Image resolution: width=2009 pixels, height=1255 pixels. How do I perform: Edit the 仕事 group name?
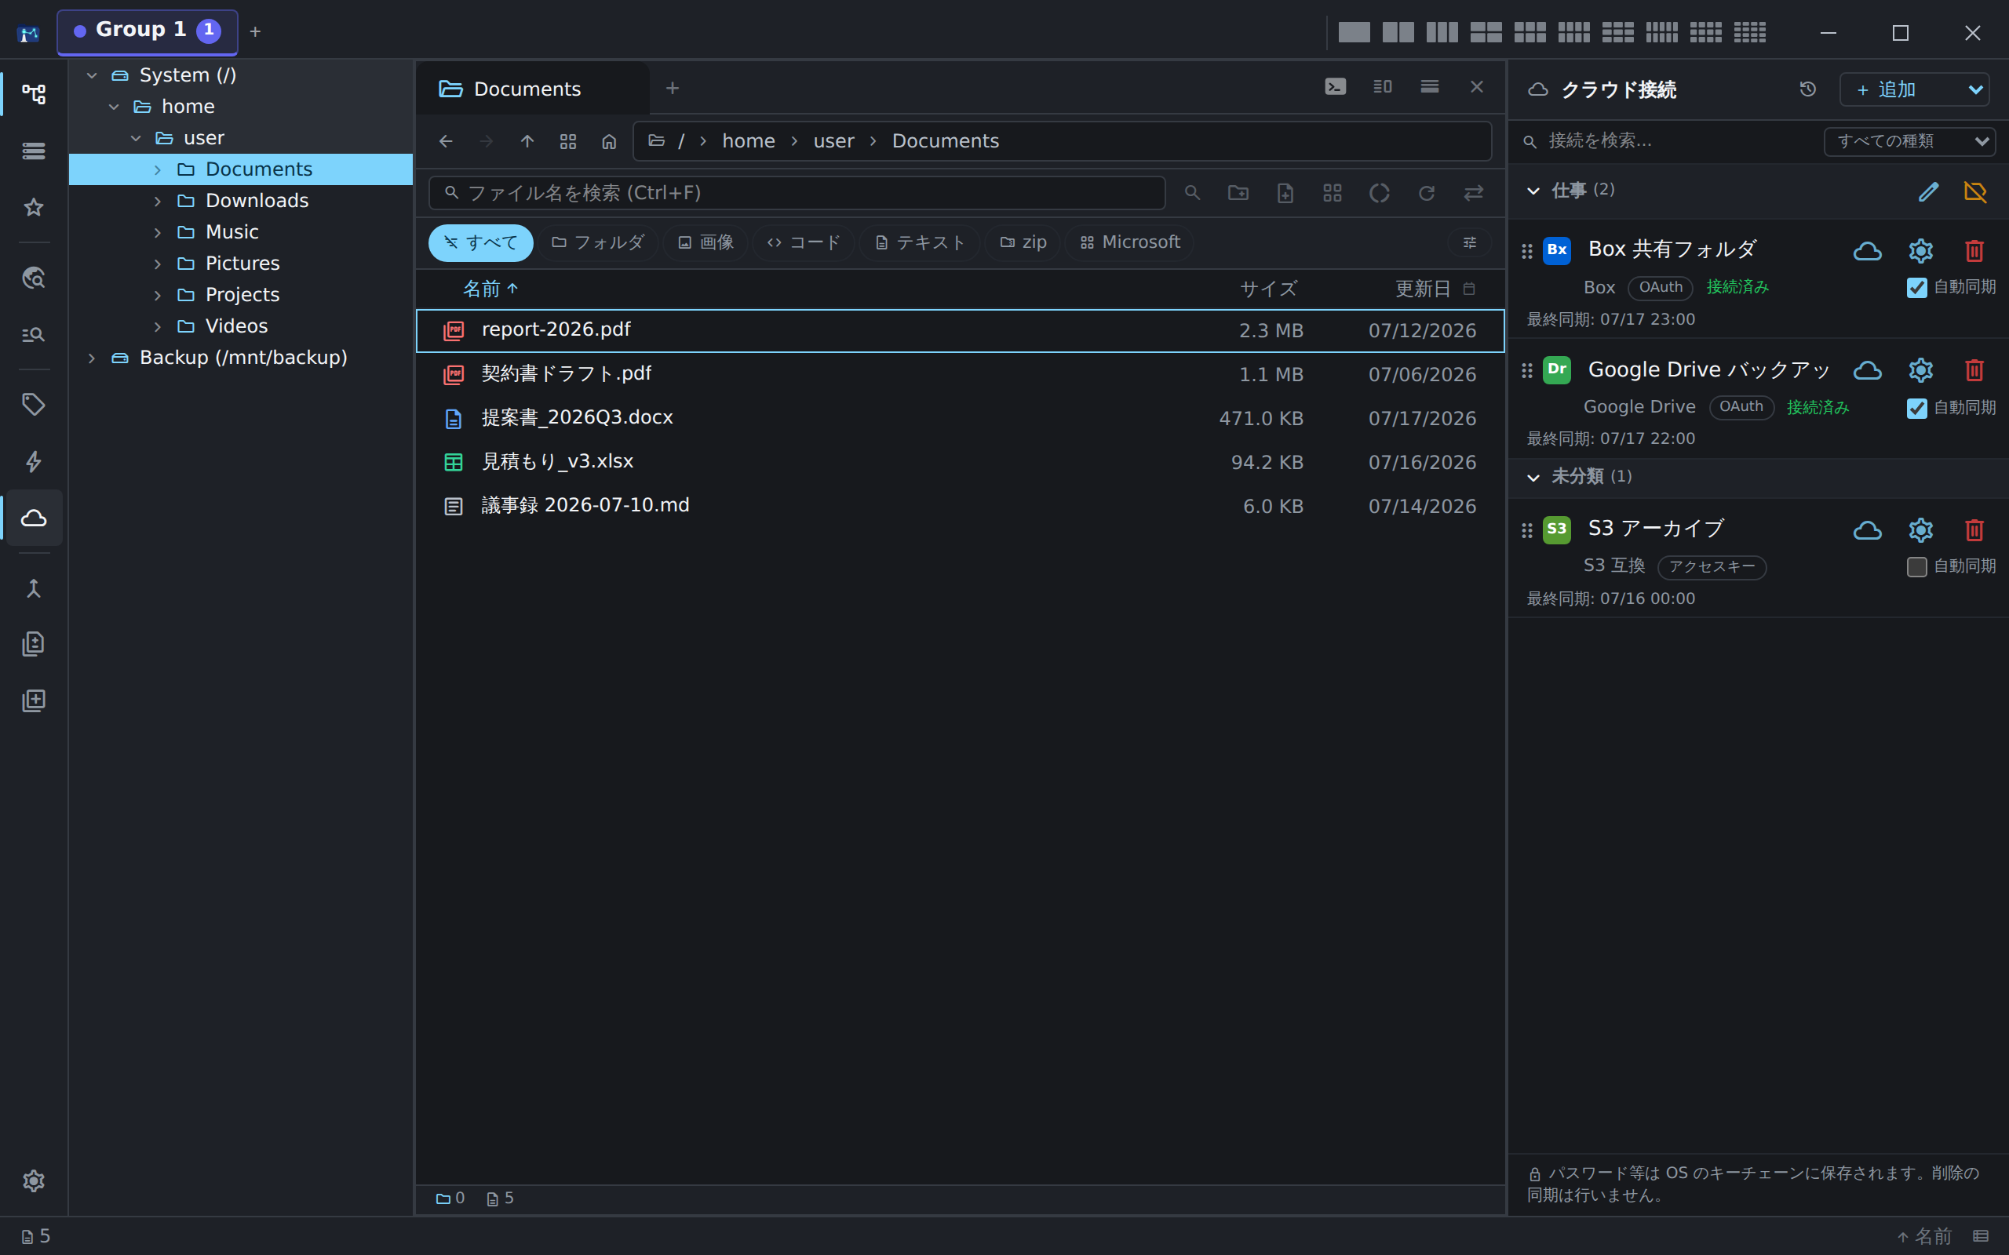pos(1927,191)
